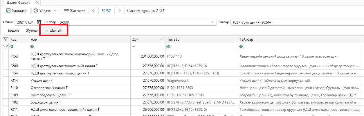
Task: Open Нэр column filter operator icon
Action: tap(32, 47)
